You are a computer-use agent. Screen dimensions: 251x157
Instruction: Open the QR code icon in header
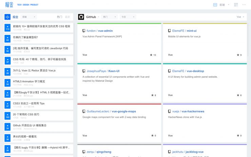coord(236,5)
